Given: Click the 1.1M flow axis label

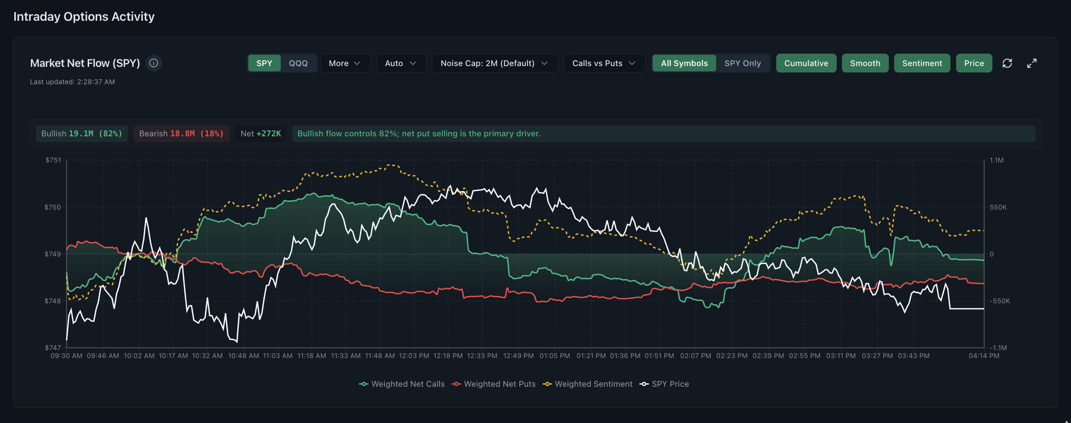Looking at the screenshot, I should click(996, 160).
